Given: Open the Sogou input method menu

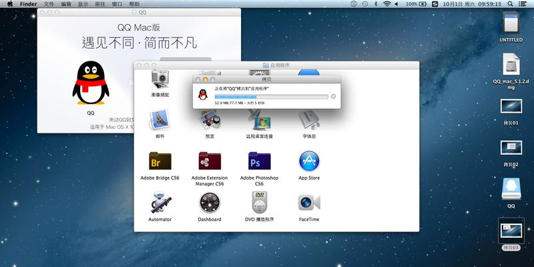Looking at the screenshot, I should [x=435, y=4].
